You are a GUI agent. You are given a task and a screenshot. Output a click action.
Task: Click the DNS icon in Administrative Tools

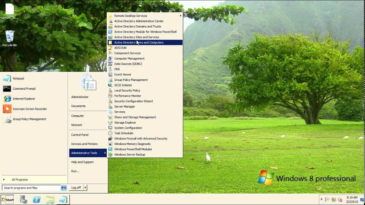pyautogui.click(x=110, y=69)
